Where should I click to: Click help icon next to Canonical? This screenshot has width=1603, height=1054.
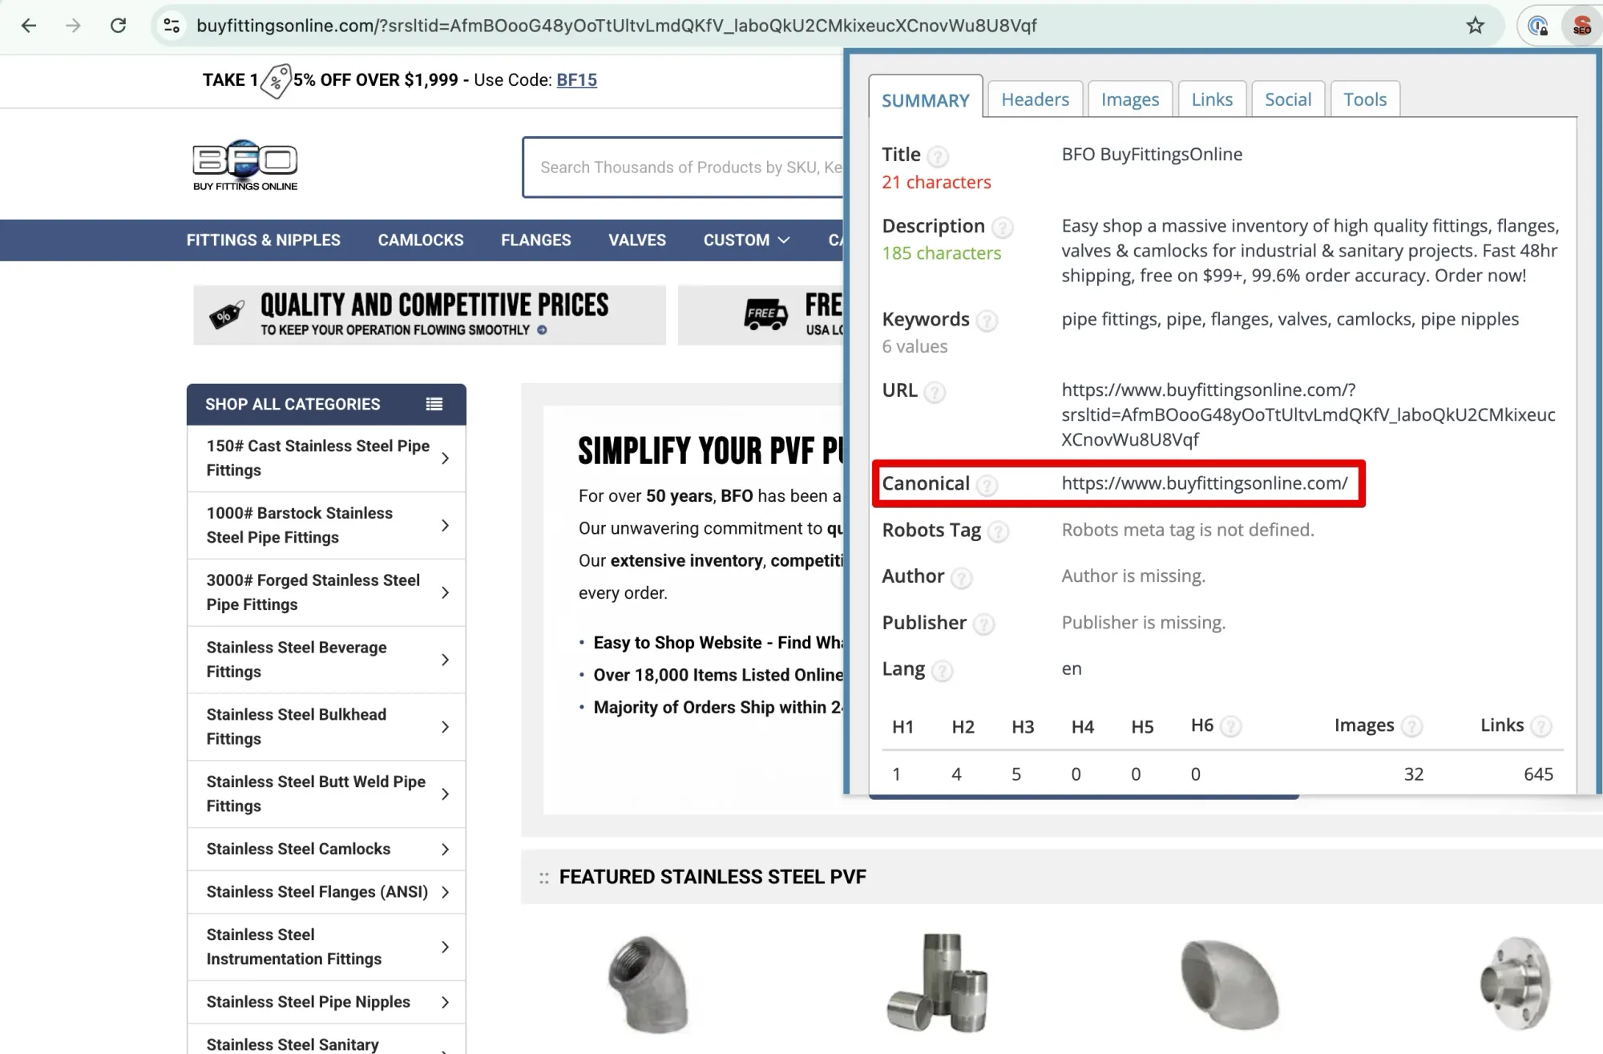[x=987, y=485]
